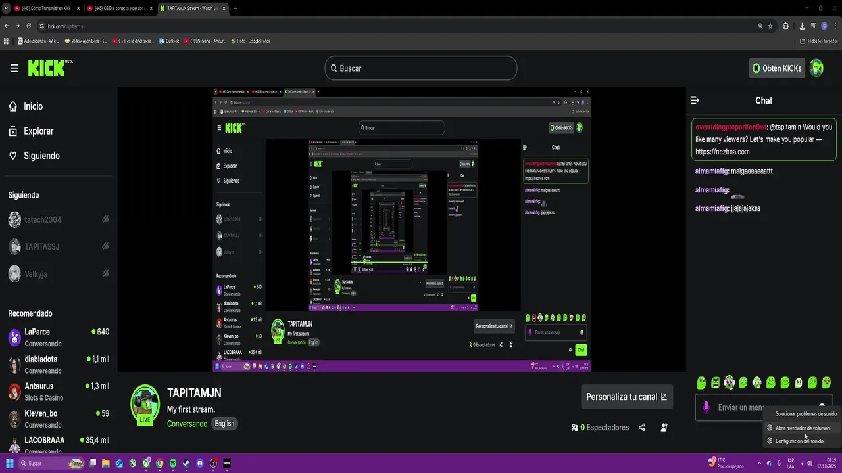
Task: Open the 17°C weather widget
Action: pos(726,462)
